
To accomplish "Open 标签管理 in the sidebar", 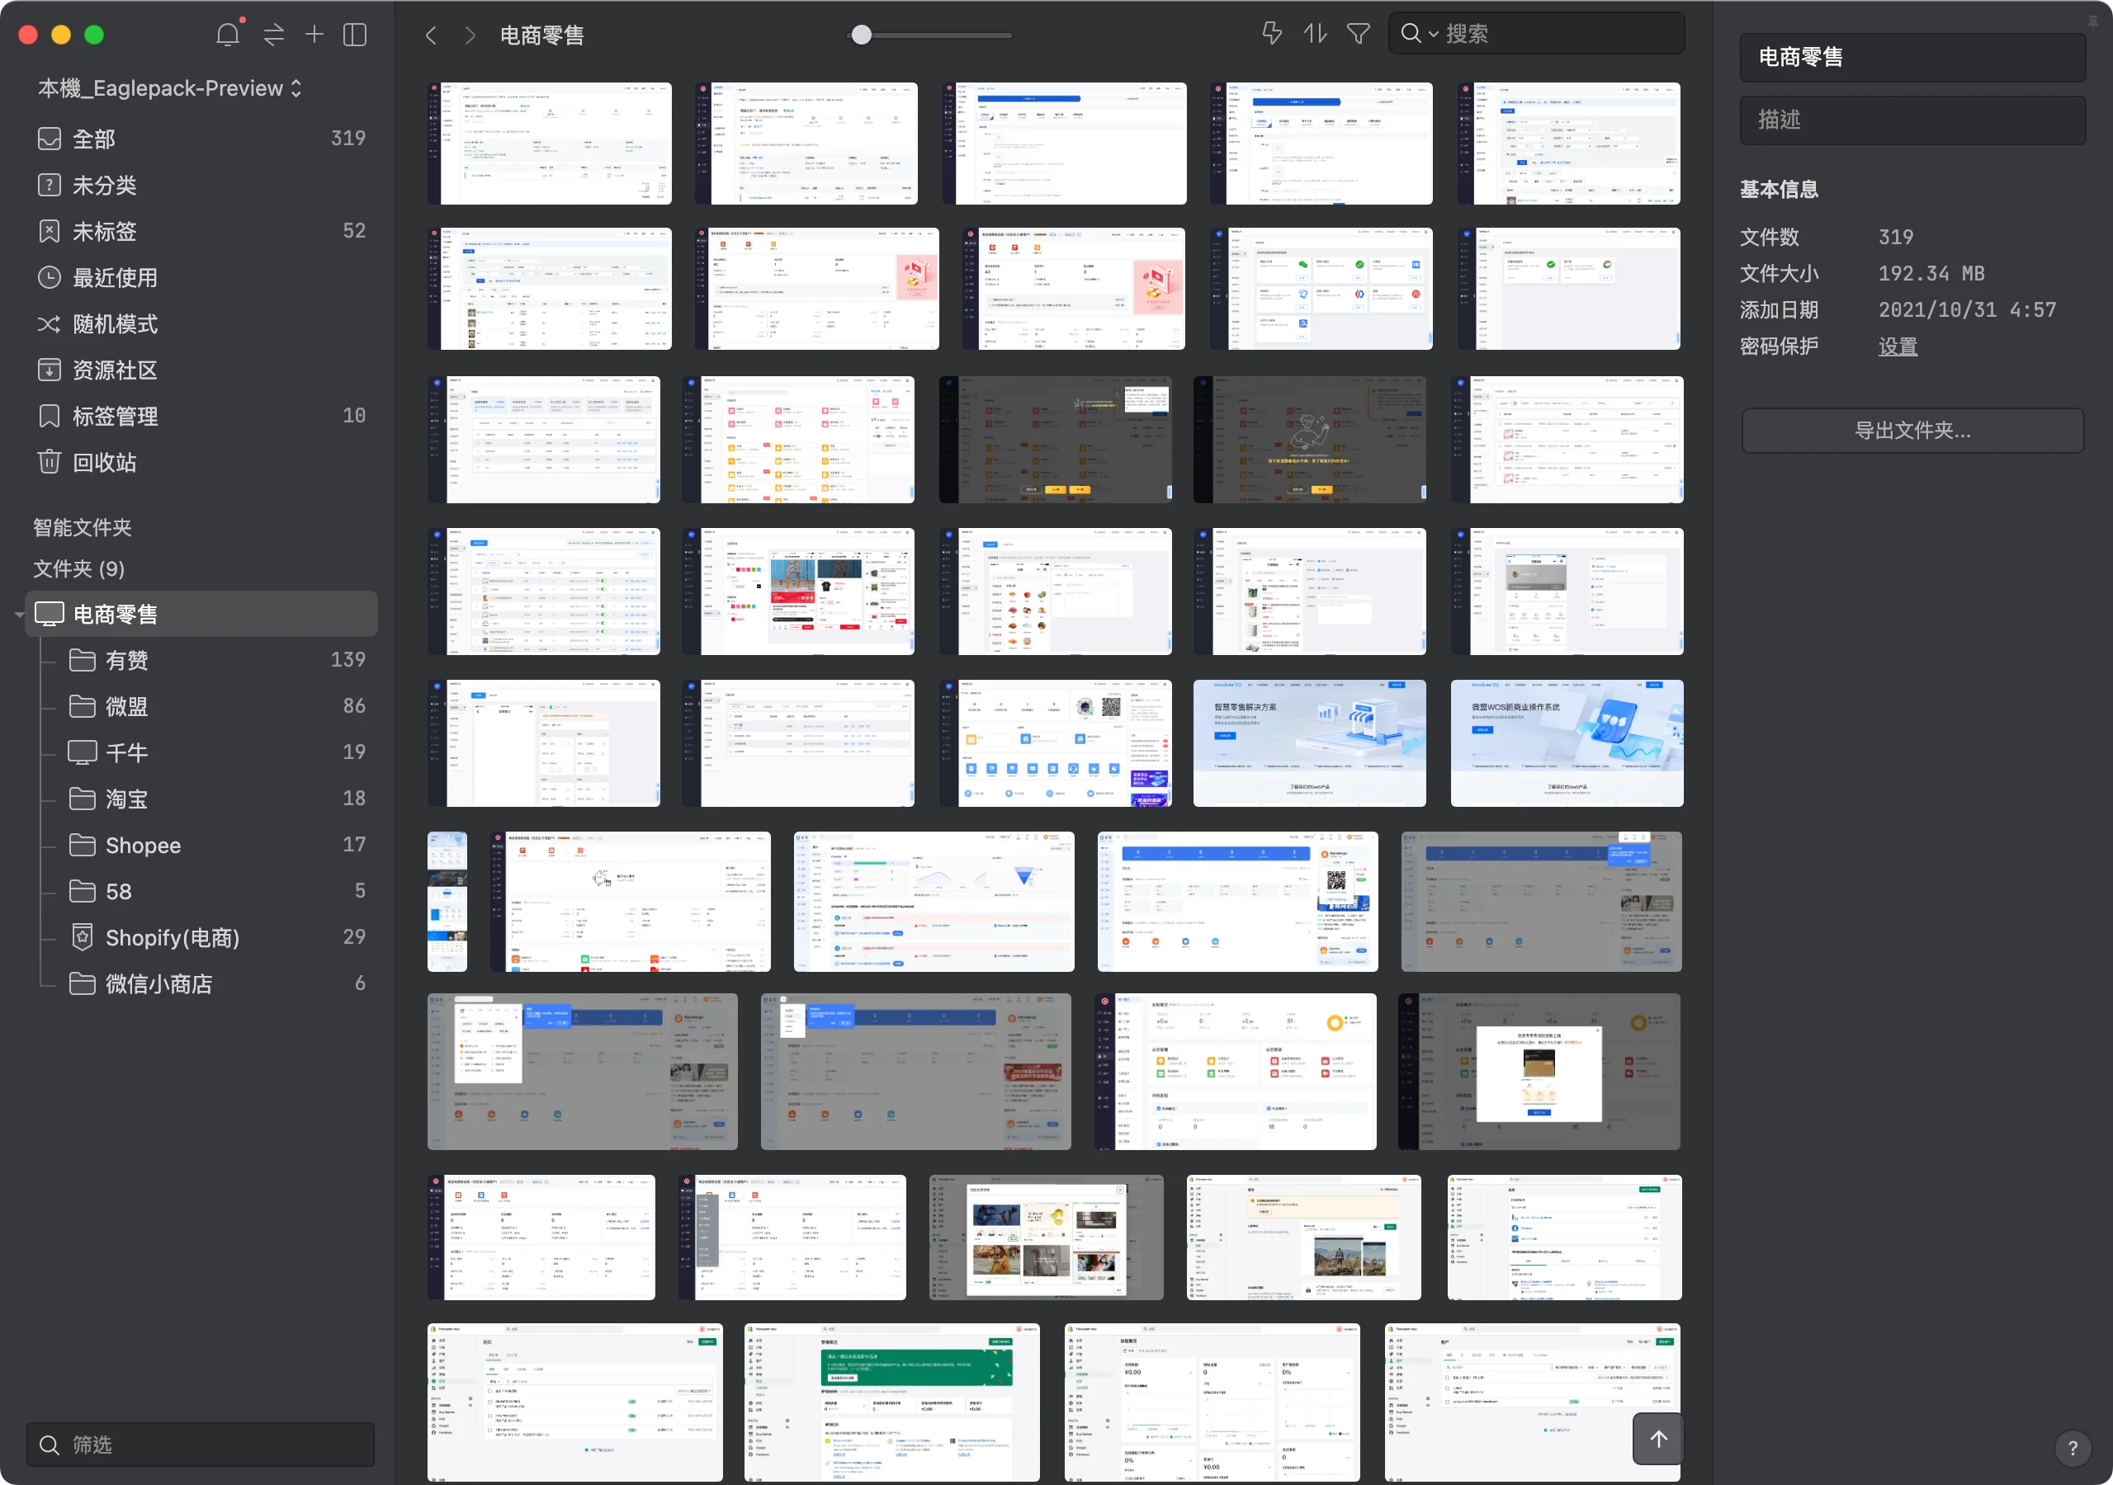I will click(115, 416).
